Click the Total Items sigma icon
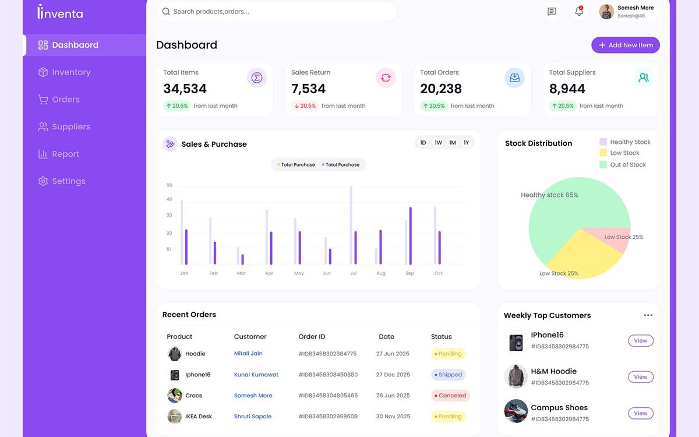 [x=257, y=77]
